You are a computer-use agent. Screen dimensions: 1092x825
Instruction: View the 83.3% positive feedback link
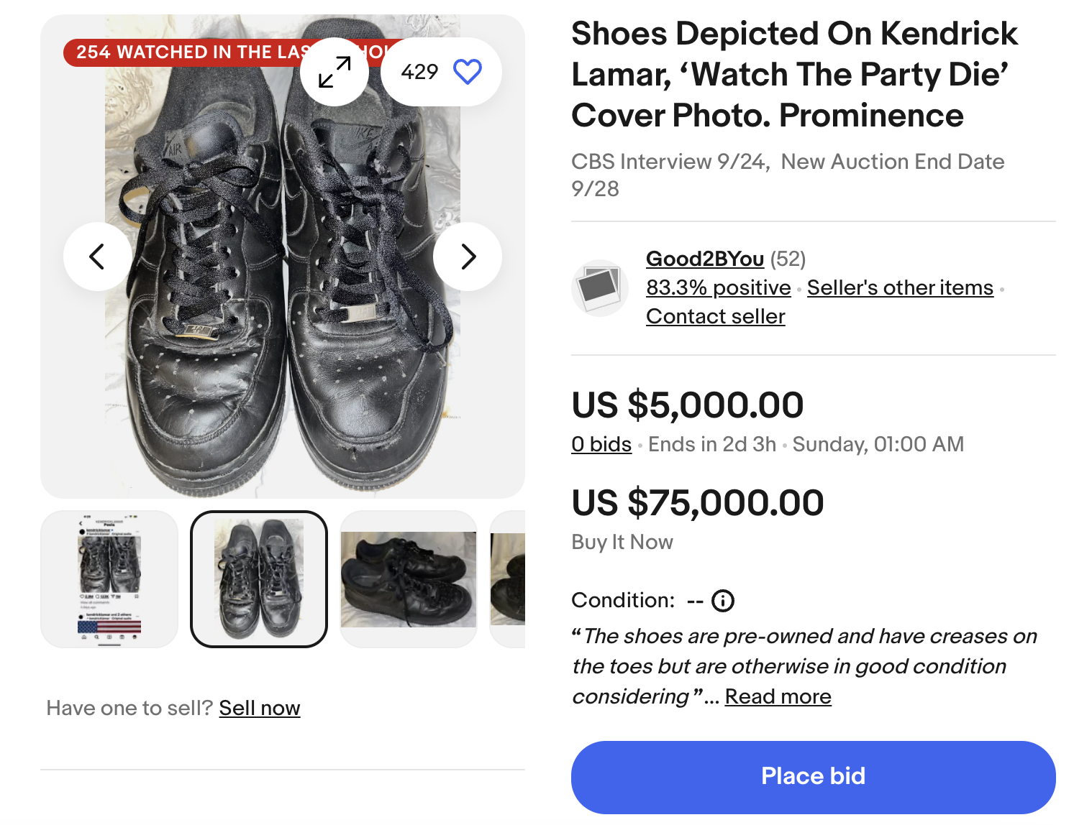[x=718, y=287]
